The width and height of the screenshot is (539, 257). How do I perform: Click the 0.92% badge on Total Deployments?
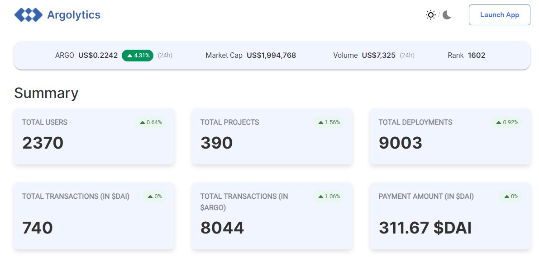click(507, 122)
